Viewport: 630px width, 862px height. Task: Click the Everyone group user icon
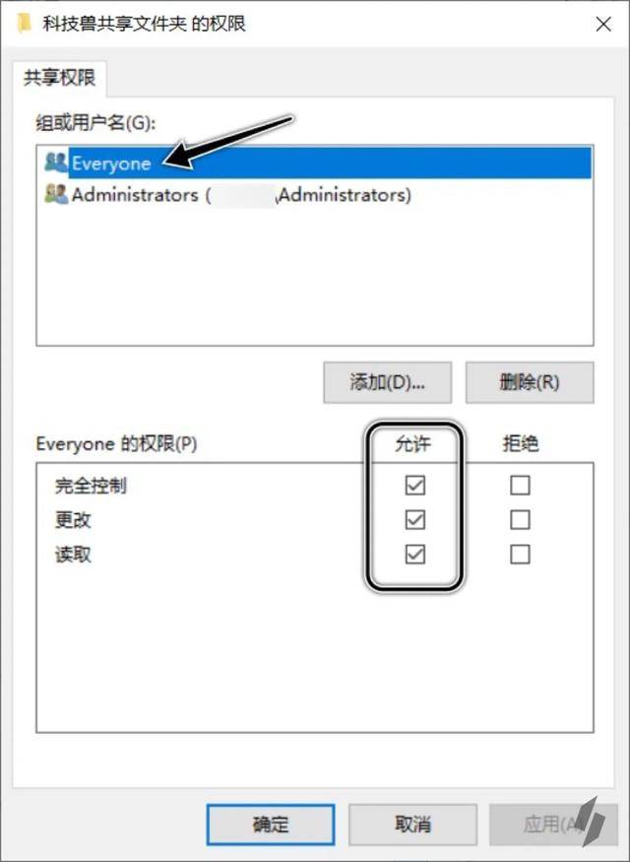[55, 163]
